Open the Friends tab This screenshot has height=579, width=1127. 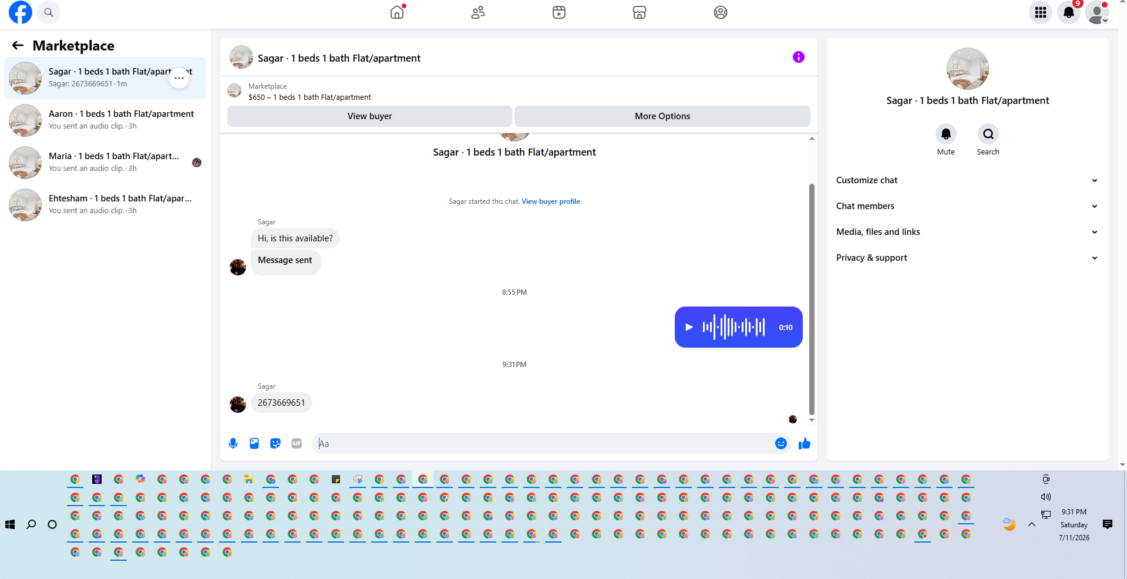(x=478, y=12)
